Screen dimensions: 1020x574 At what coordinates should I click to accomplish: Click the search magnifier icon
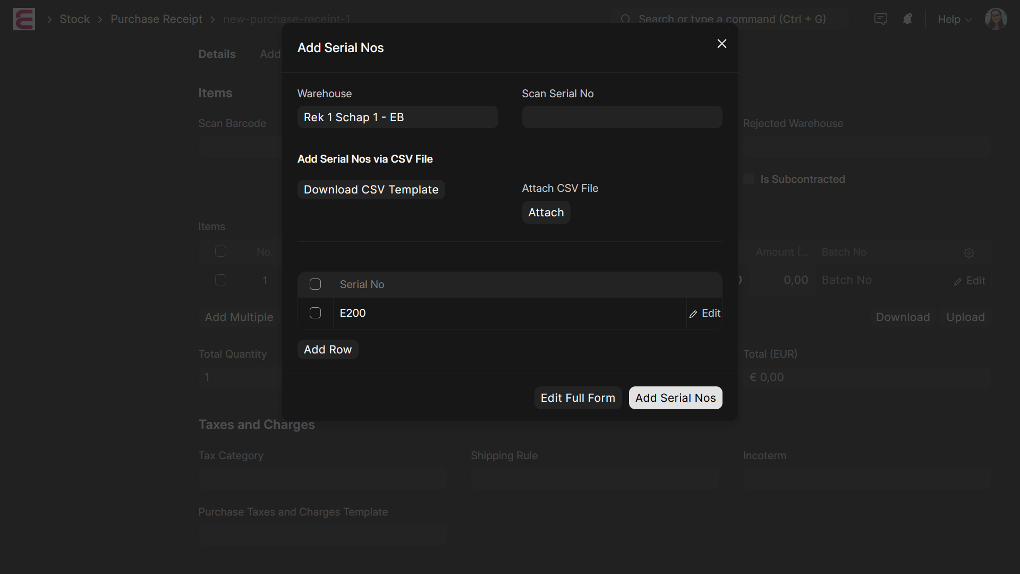625,19
